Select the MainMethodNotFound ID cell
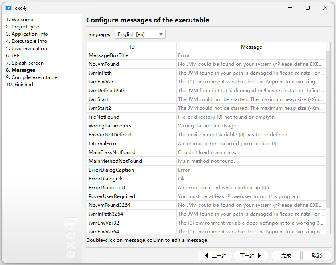 [x=132, y=161]
